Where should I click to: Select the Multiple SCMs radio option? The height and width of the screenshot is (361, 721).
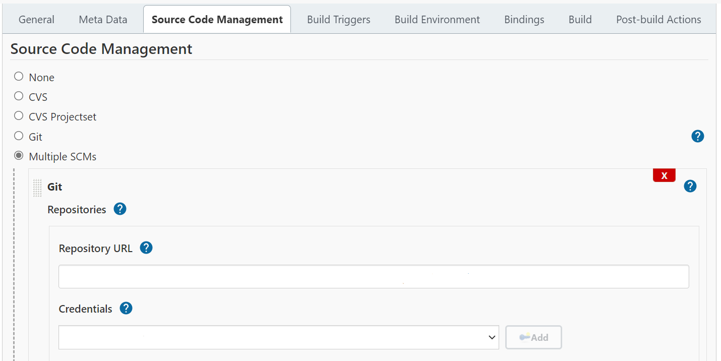[19, 156]
